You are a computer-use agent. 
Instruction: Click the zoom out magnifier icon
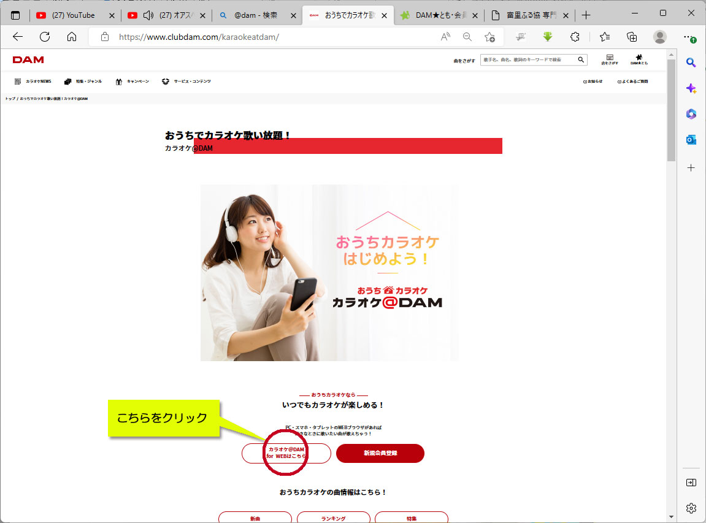point(467,37)
